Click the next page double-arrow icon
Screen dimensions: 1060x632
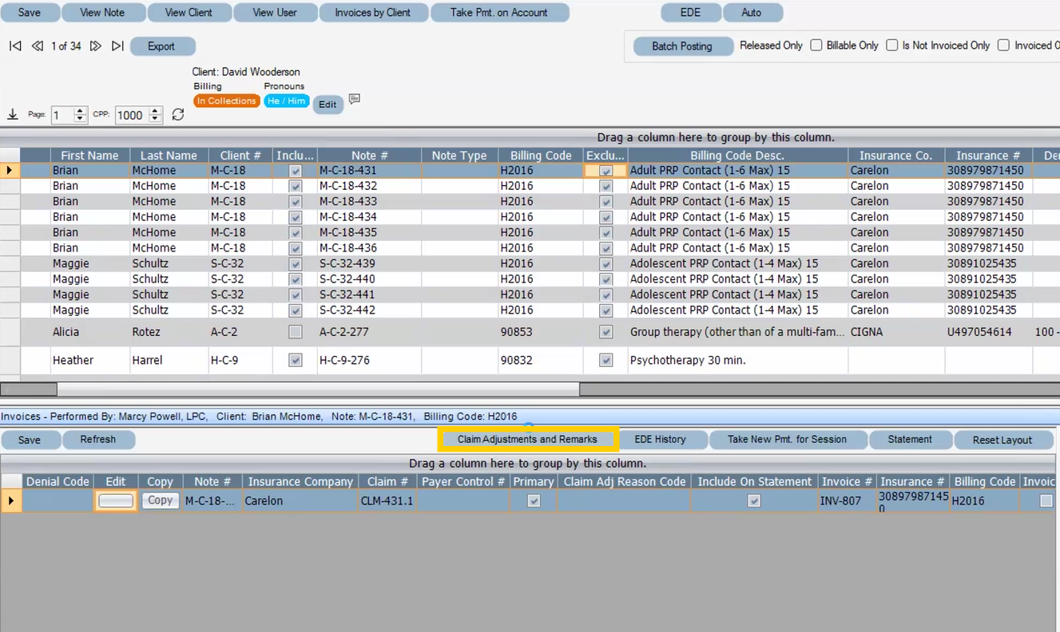coord(96,46)
